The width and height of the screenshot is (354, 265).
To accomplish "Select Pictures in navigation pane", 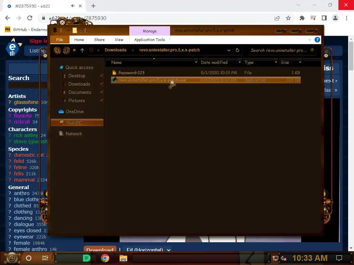I will coord(76,101).
